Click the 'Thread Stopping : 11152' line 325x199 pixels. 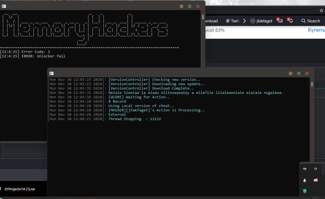pyautogui.click(x=104, y=119)
